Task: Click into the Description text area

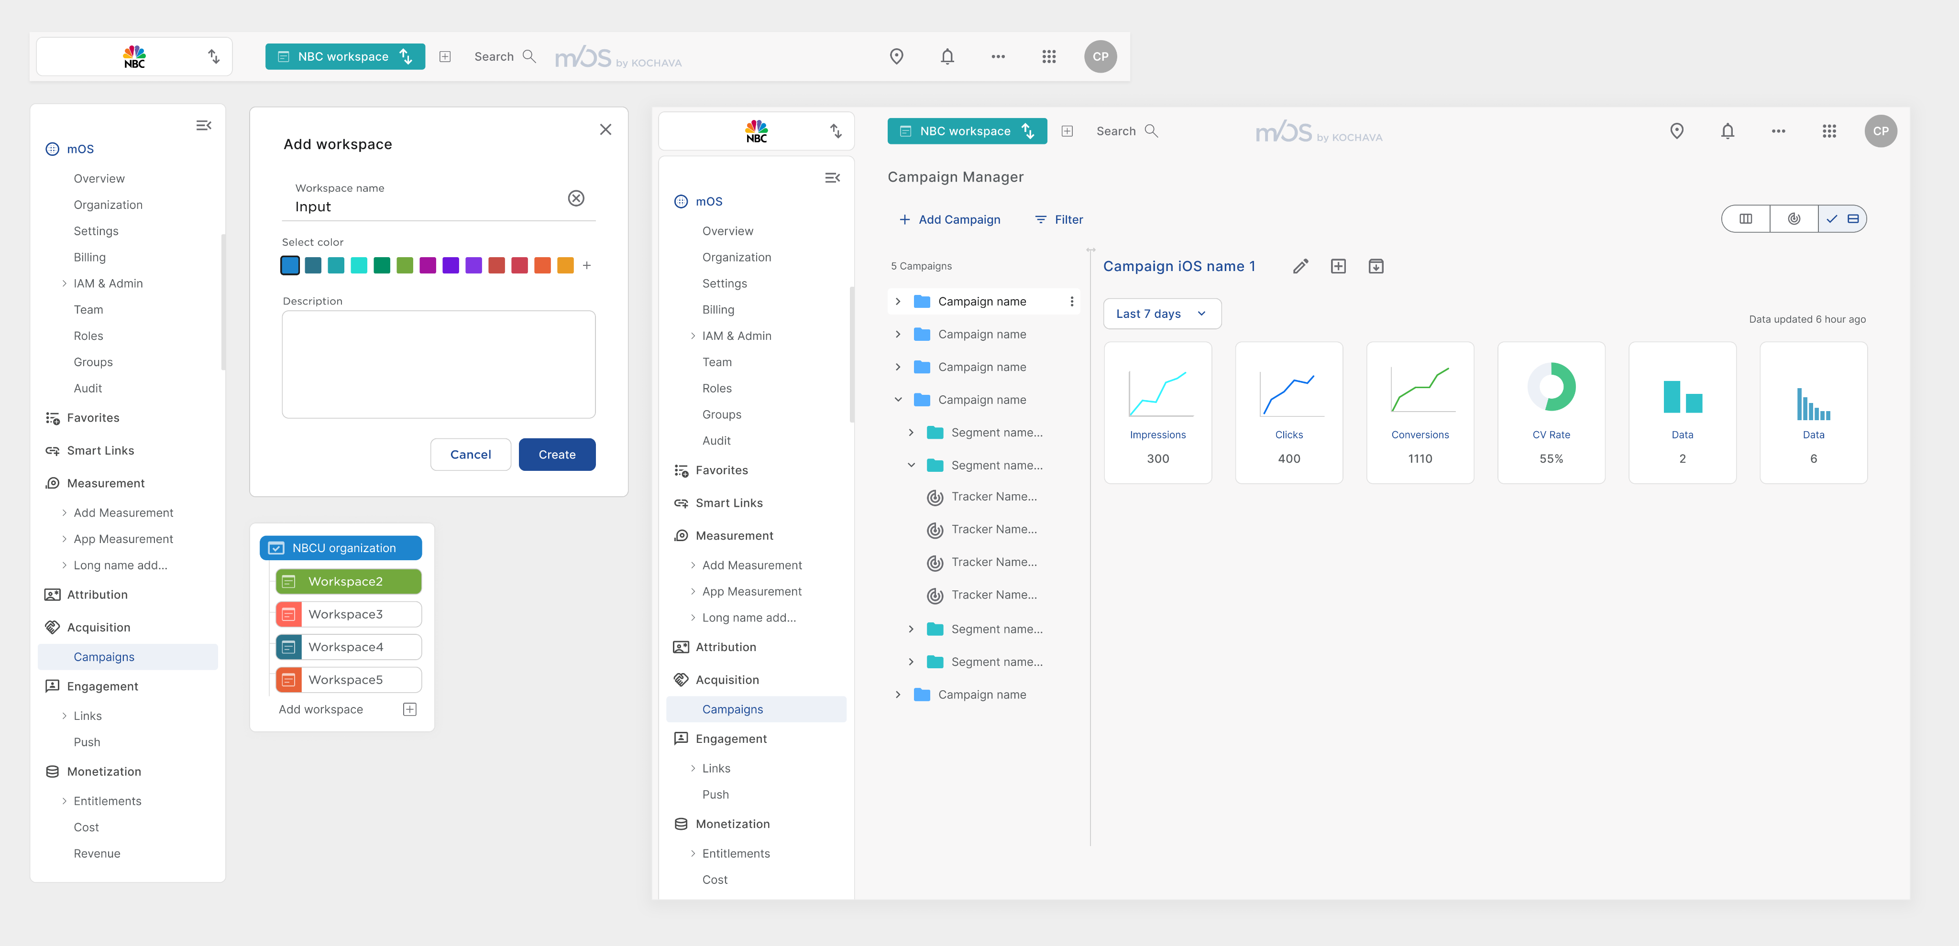Action: tap(438, 364)
